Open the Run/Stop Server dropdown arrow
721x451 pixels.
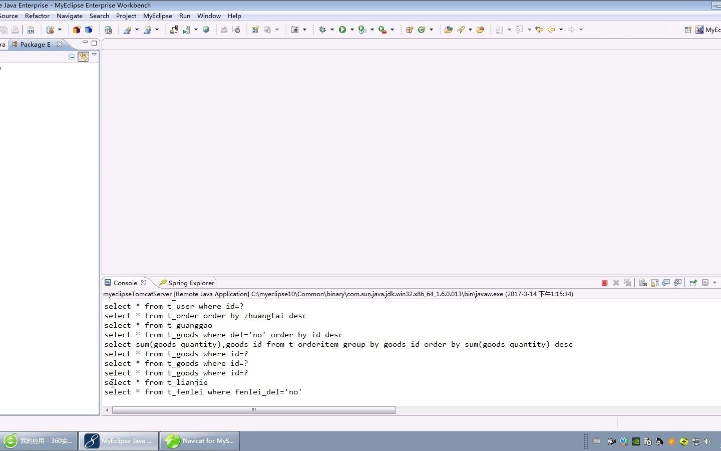coord(196,30)
